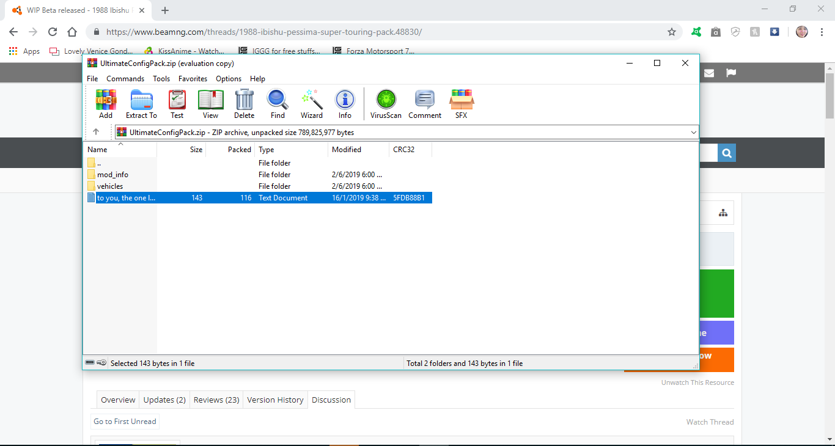Click the flag alerts icon on the page
This screenshot has width=835, height=446.
[x=731, y=73]
